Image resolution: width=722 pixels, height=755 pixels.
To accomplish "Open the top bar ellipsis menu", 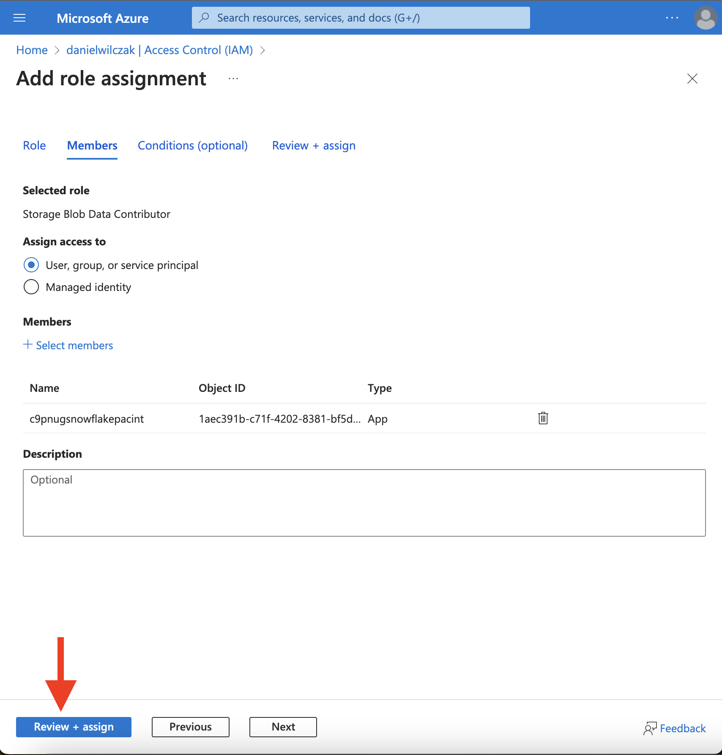I will click(672, 18).
